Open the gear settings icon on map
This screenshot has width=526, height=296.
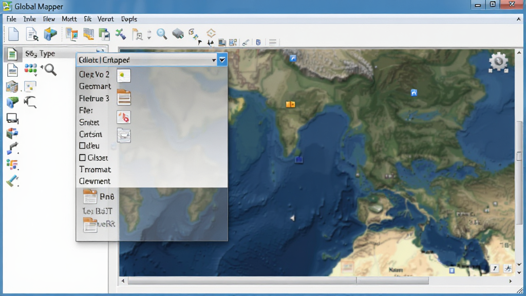tap(498, 62)
